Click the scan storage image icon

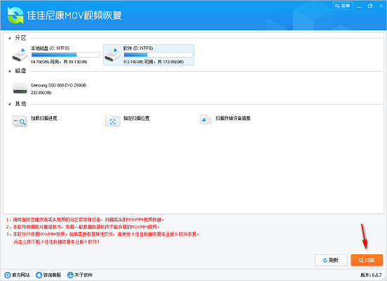pos(205,119)
